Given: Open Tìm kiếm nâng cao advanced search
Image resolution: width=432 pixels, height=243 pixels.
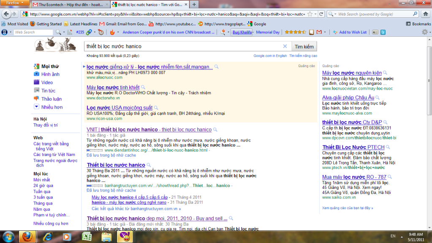Looking at the screenshot, I should (x=303, y=56).
